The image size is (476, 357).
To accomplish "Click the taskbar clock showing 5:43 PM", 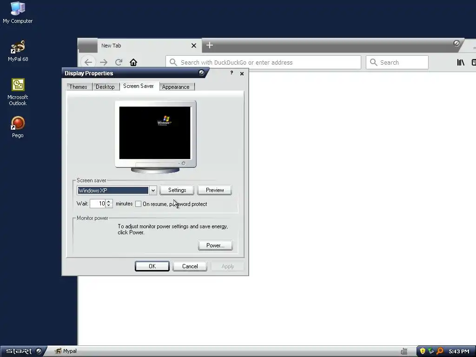I will [x=459, y=351].
